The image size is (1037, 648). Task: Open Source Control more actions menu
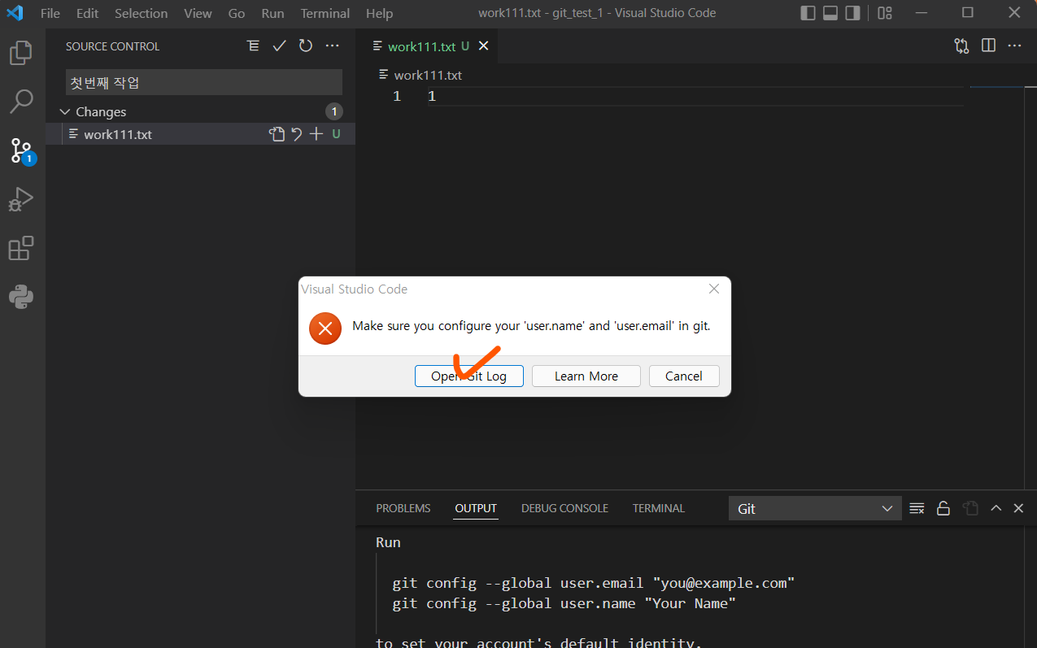point(332,46)
